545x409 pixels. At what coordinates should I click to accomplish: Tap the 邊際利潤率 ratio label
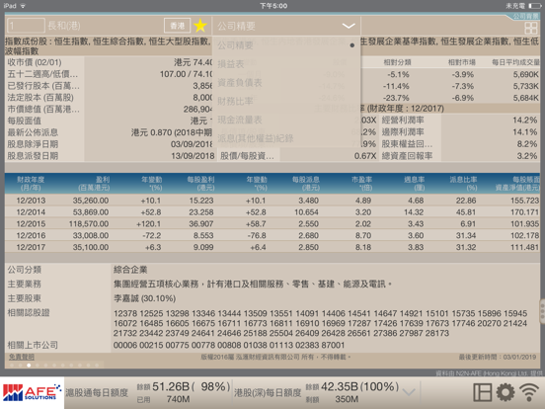[x=403, y=132]
